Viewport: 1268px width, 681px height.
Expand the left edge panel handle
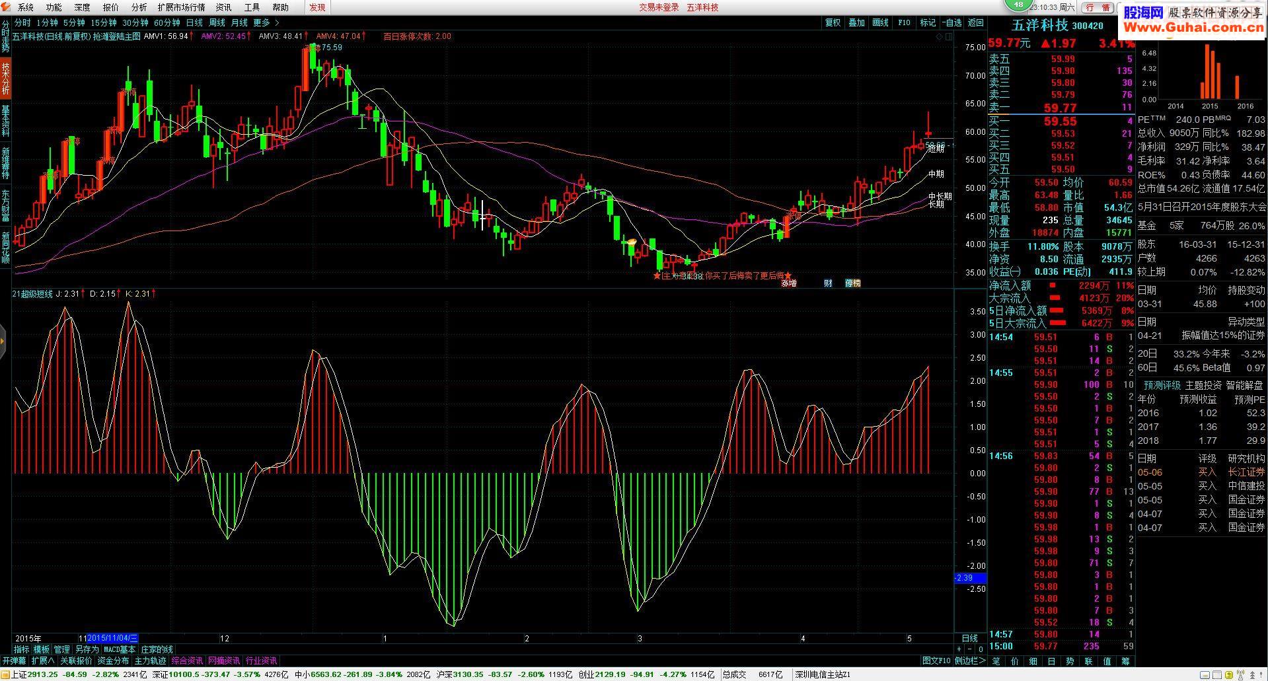[x=3, y=341]
